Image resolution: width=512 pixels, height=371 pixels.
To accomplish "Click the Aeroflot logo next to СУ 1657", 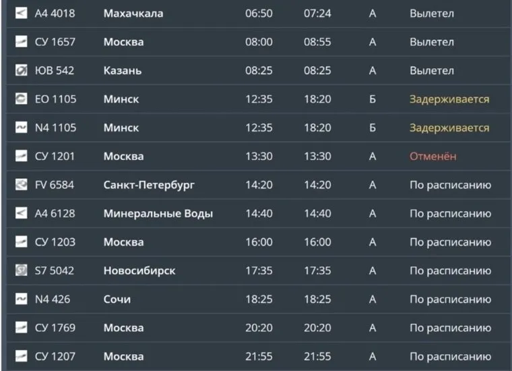I will (21, 42).
